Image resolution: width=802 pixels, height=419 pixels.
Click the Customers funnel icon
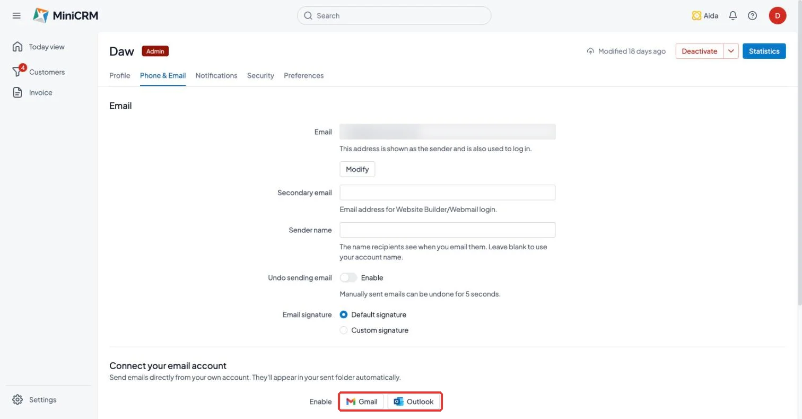[x=18, y=72]
